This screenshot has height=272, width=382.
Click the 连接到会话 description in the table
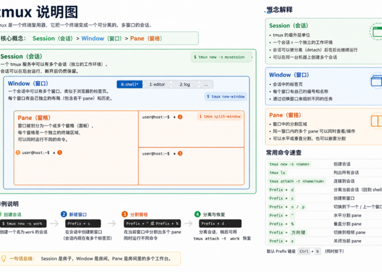tap(344, 181)
